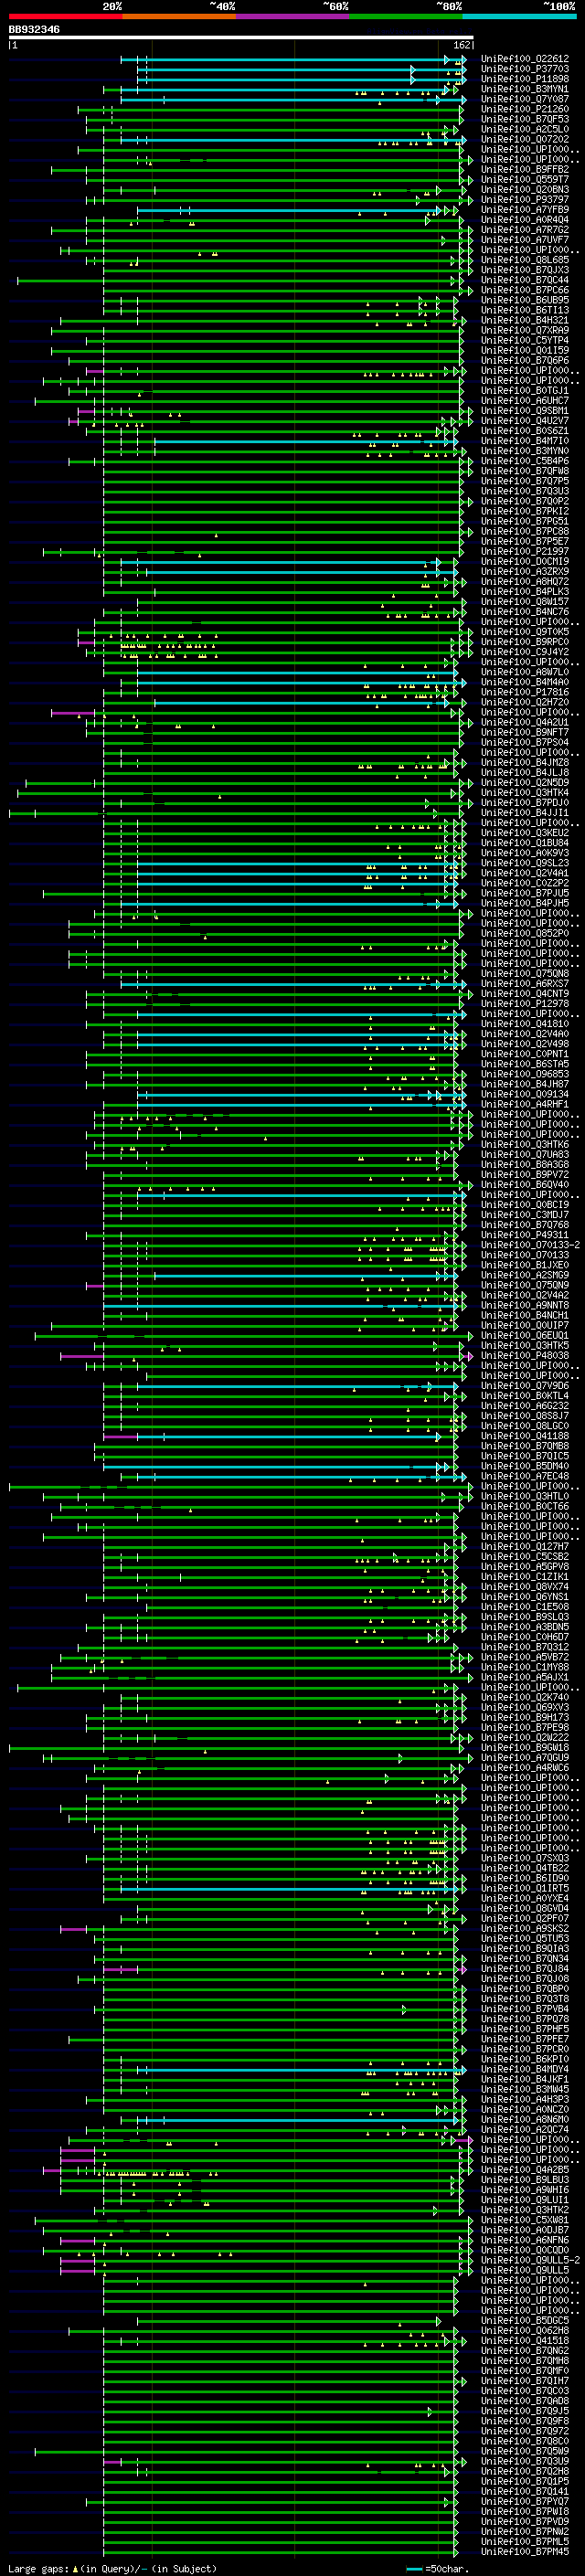Click UniRef100_Q20BN3 label

tap(525, 190)
